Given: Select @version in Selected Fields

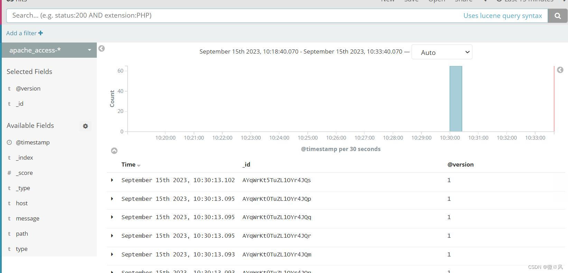Looking at the screenshot, I should 28,88.
